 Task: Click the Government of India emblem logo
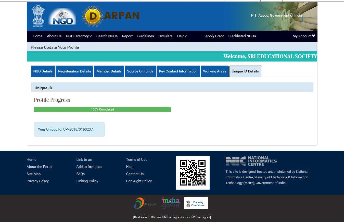[x=38, y=16]
